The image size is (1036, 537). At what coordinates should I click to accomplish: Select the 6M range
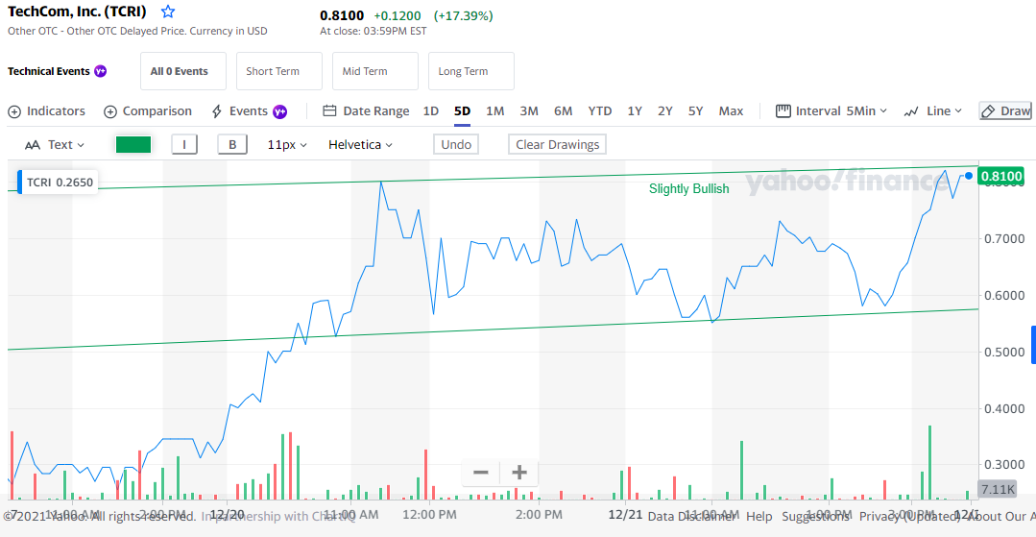(x=563, y=111)
